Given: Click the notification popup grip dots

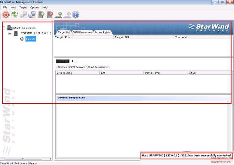Looking at the screenshot, I should tap(187, 152).
